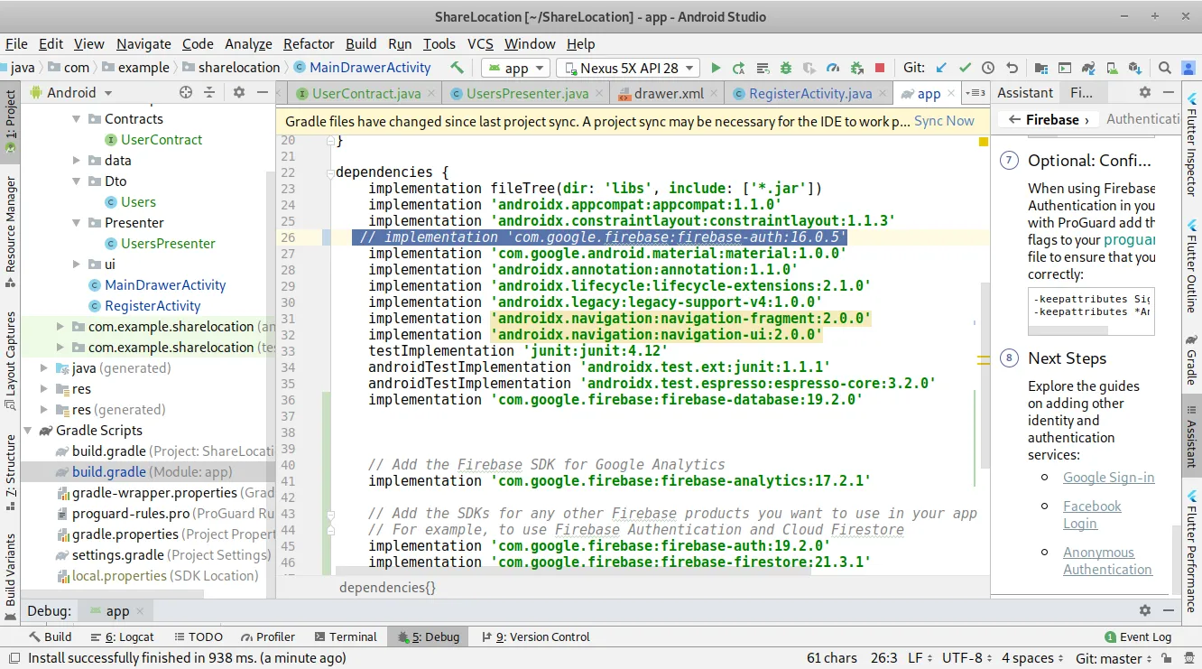Open the Facebook Login link
Viewport: 1202px width, 669px height.
[x=1092, y=515]
